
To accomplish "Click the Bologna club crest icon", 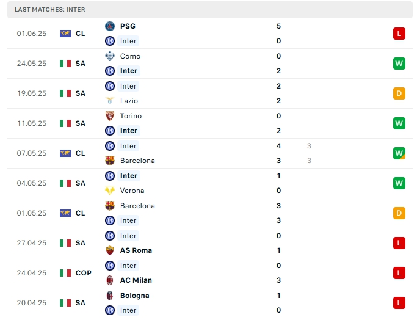I will pos(110,296).
